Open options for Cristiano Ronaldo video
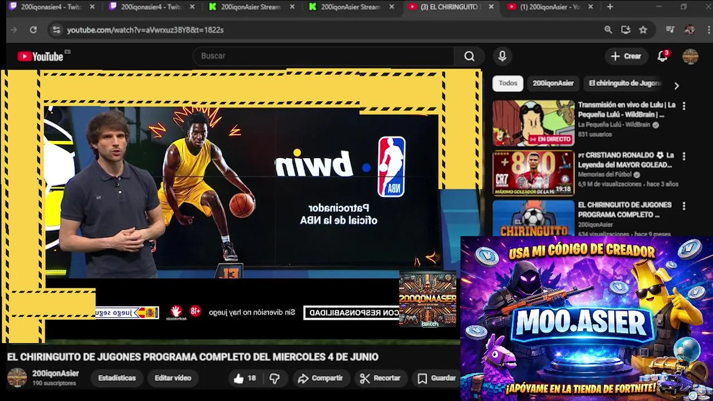 click(x=684, y=157)
